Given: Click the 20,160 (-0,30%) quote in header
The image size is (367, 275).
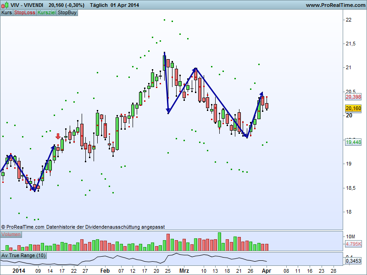Looking at the screenshot, I should coord(67,5).
